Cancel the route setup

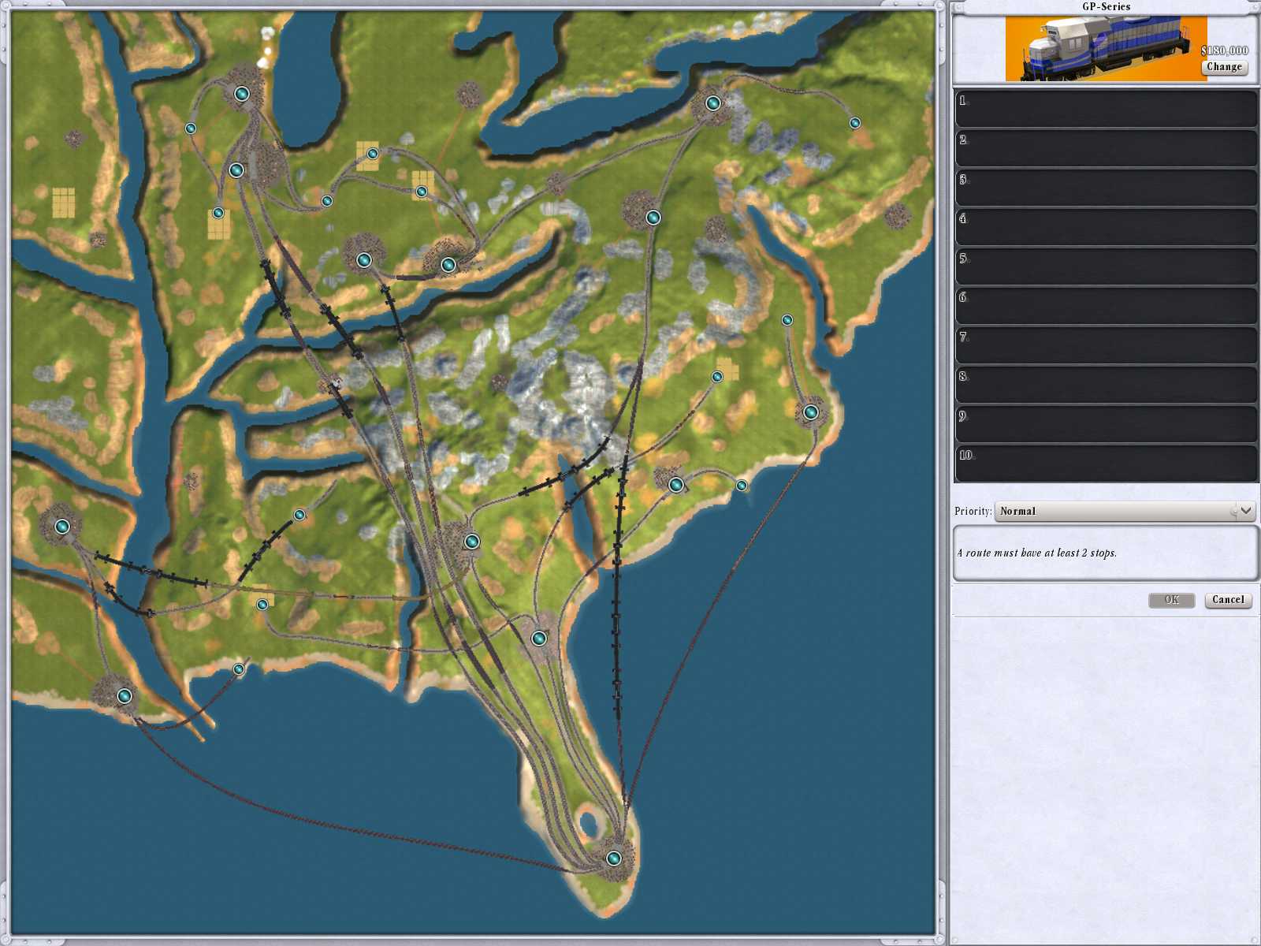pos(1228,600)
